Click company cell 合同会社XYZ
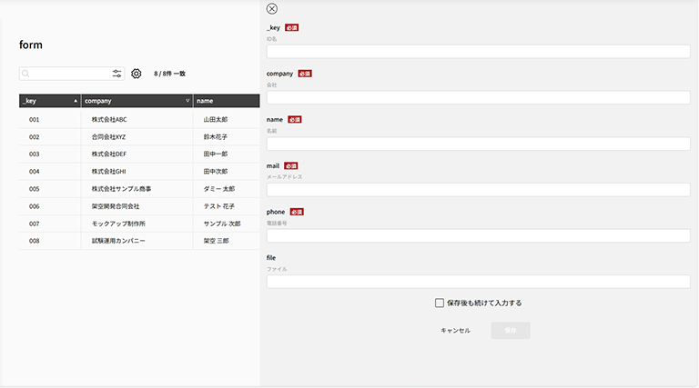 109,137
